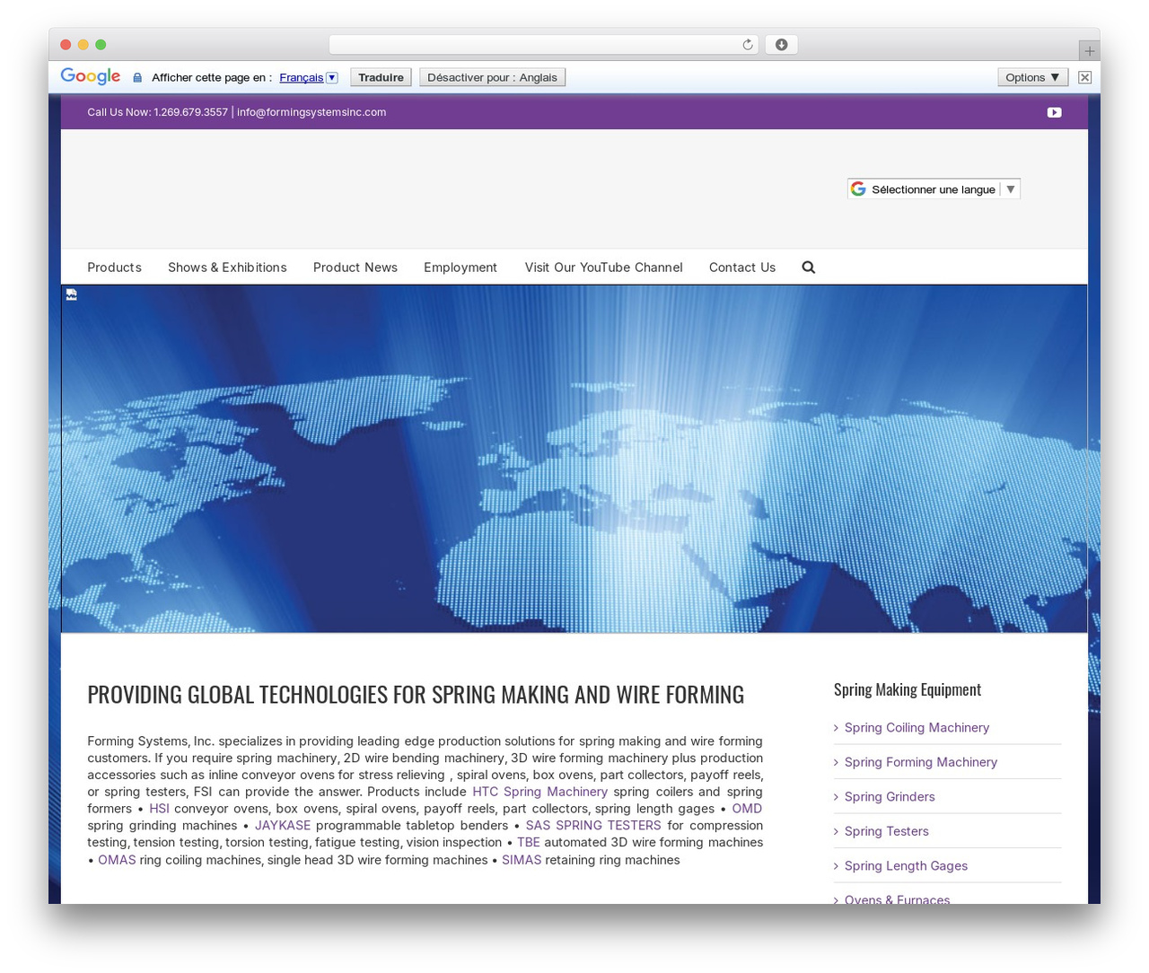Screen dimensions: 1149x973
Task: Visit the SIMAS link
Action: (522, 860)
